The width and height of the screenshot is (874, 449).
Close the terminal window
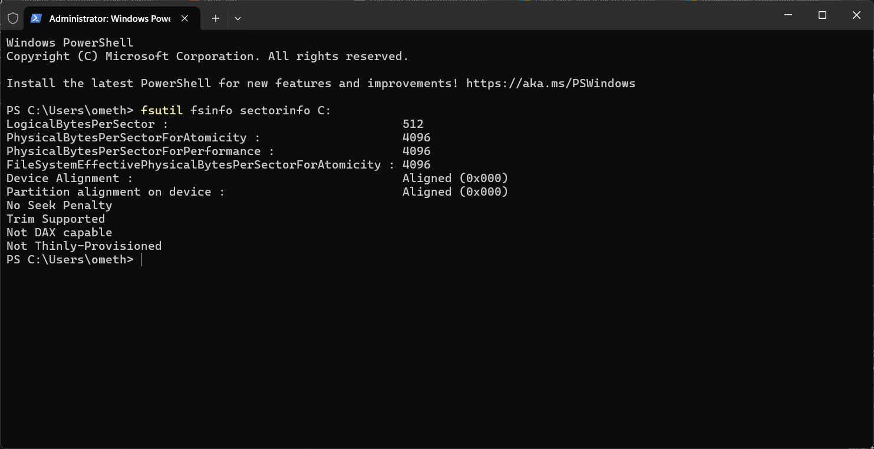(856, 15)
